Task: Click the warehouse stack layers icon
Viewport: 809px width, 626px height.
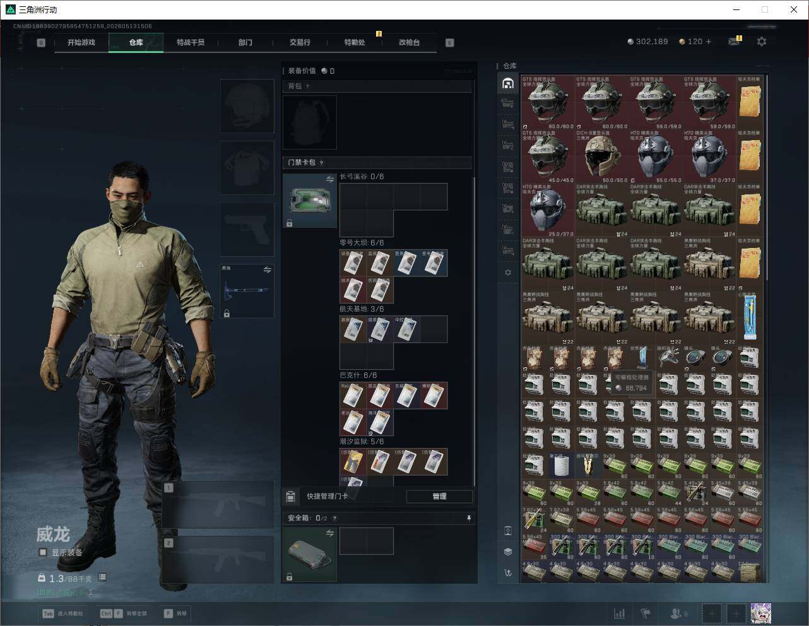Action: (508, 552)
